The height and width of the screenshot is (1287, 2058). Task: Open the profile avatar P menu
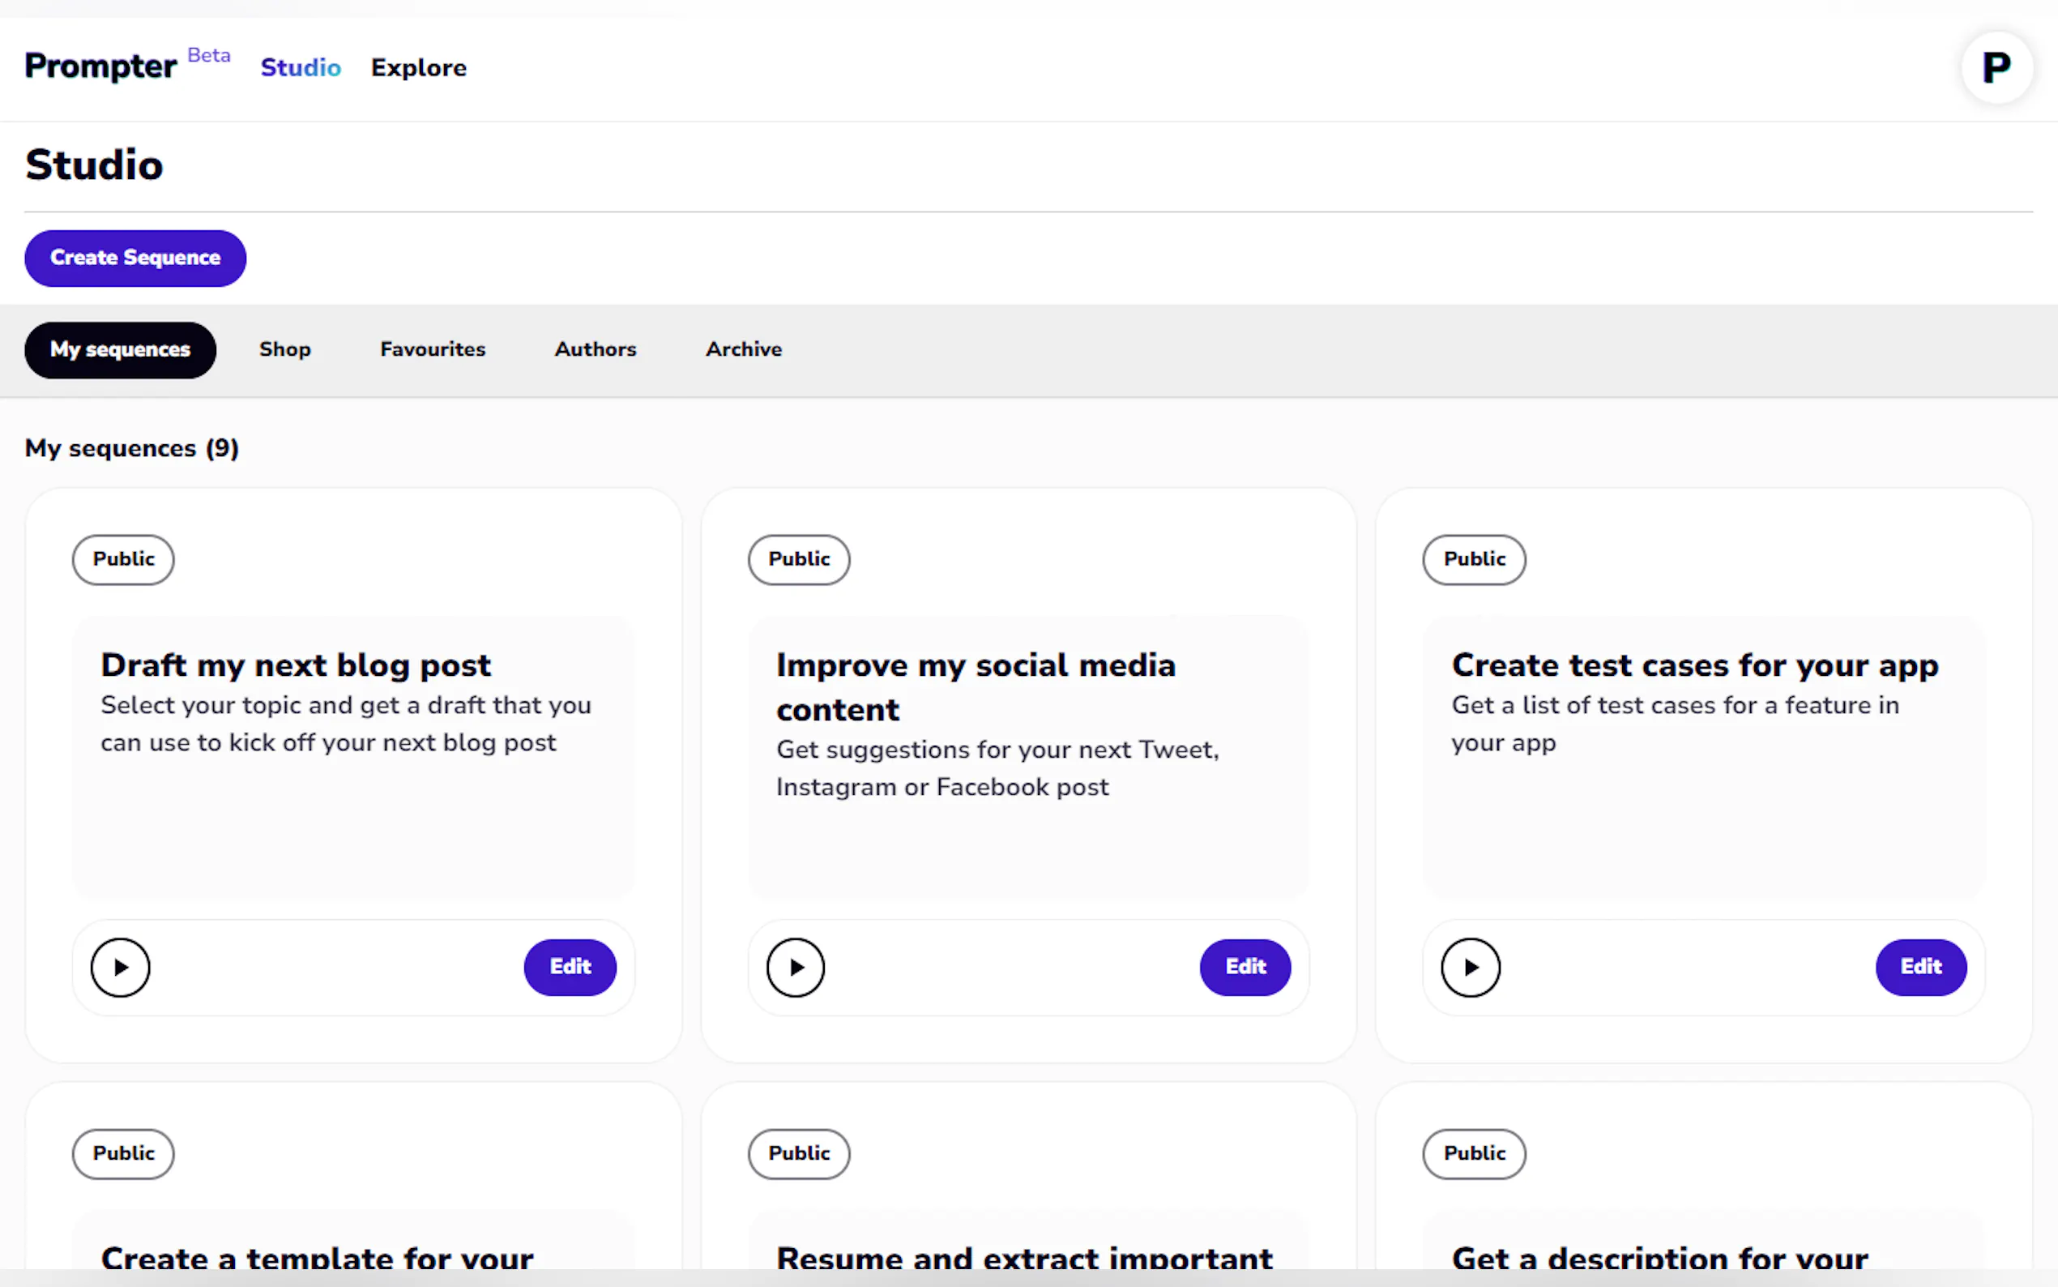click(x=1996, y=67)
